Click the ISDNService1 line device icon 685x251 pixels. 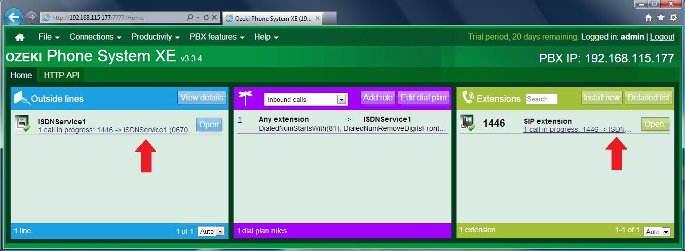click(23, 124)
